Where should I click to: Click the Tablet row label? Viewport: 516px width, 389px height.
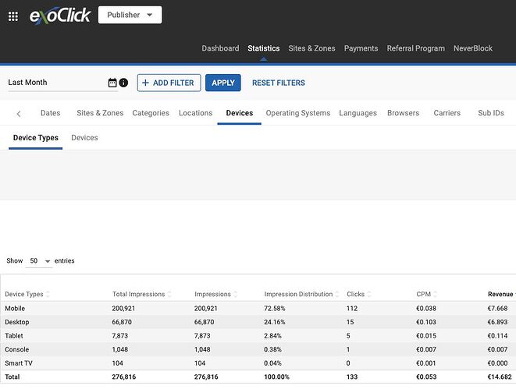click(14, 336)
